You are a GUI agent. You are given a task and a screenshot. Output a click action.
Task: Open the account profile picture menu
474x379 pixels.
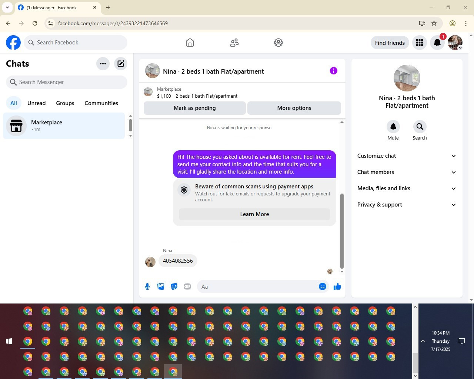pyautogui.click(x=455, y=43)
